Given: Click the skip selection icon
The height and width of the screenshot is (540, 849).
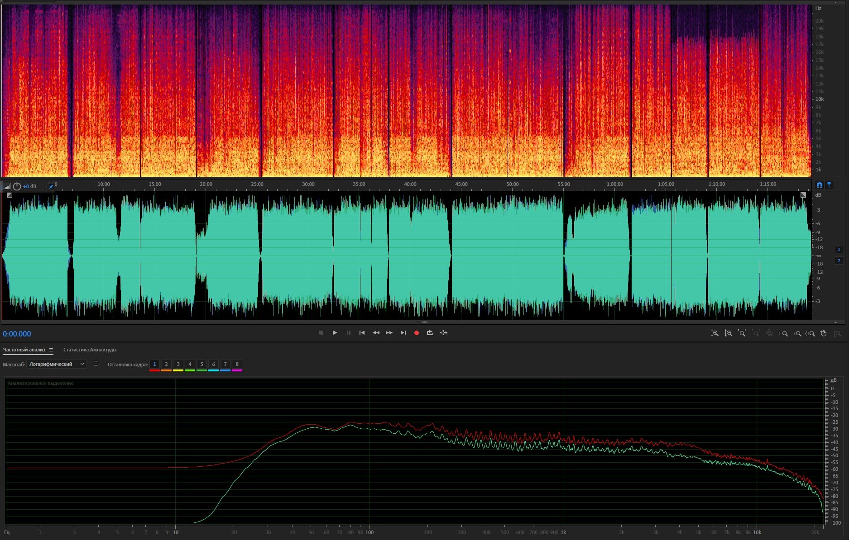Looking at the screenshot, I should [444, 333].
